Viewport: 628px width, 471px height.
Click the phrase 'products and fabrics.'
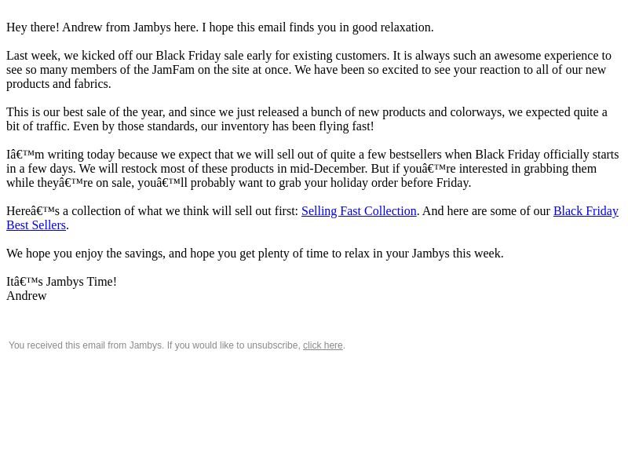point(58,84)
